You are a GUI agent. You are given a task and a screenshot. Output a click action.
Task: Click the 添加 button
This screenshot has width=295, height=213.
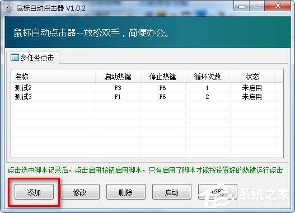tap(34, 192)
